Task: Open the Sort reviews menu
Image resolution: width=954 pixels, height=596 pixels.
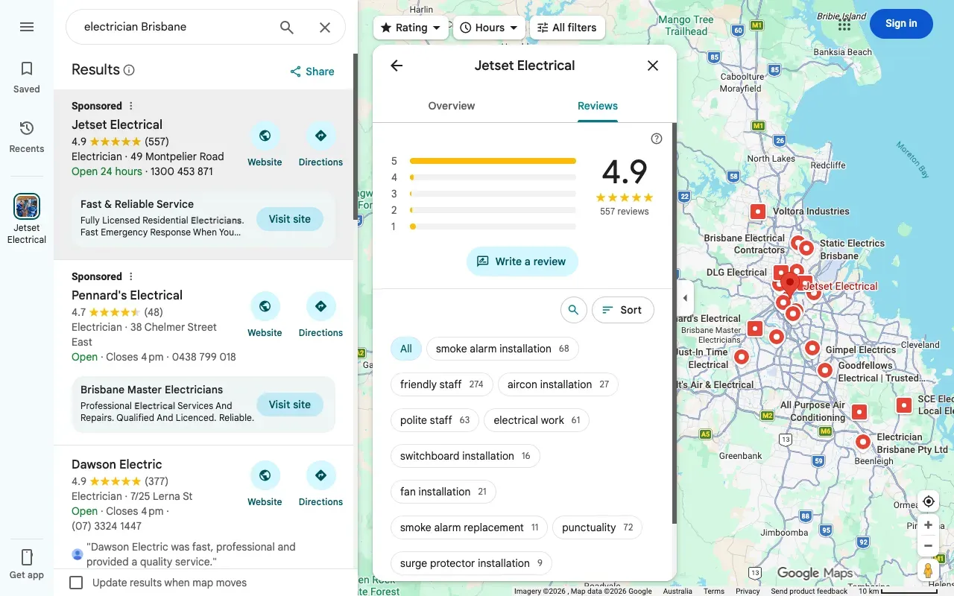Action: (x=623, y=310)
